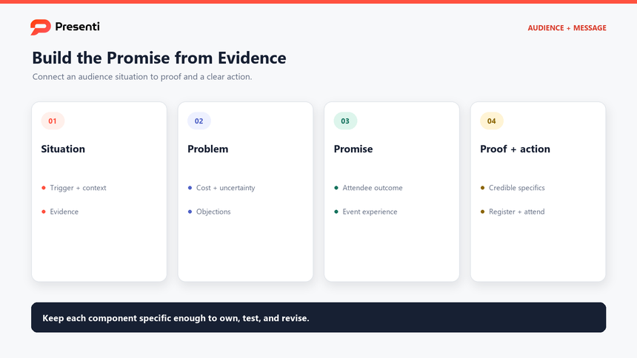The height and width of the screenshot is (358, 637).
Task: Click the 03 number badge
Action: coord(345,121)
